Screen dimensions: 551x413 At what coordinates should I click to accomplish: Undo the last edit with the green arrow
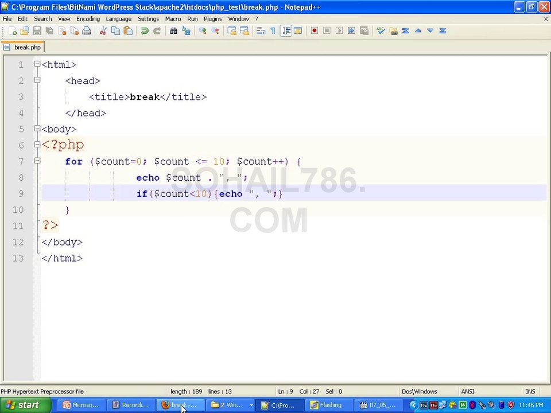(144, 31)
